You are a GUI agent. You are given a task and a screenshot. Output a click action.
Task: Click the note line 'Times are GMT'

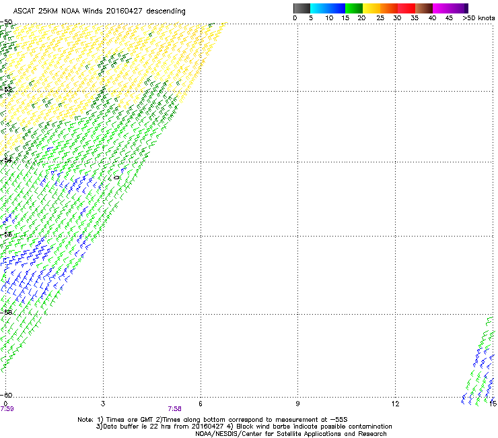pos(129,420)
